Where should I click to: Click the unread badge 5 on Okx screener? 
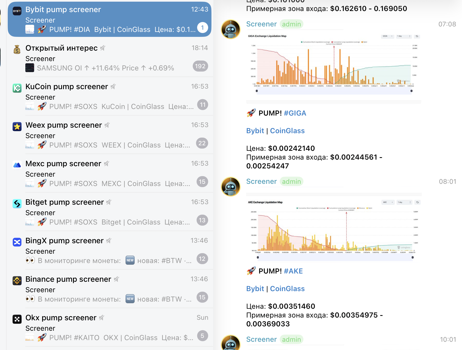pyautogui.click(x=203, y=336)
